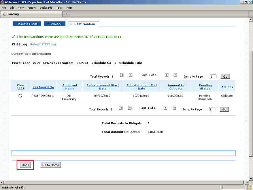
Task: Sort by Amount to Obligate column
Action: pyautogui.click(x=176, y=87)
